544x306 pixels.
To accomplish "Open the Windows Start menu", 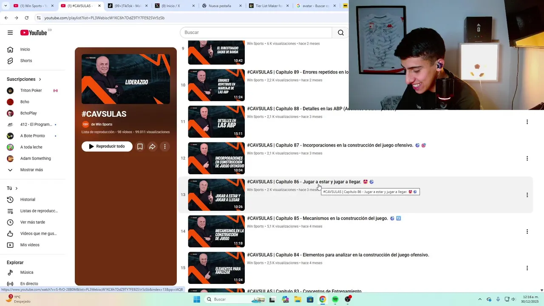I will pos(197,299).
